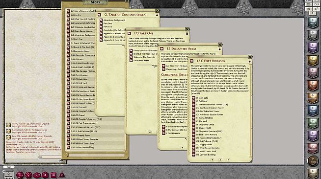Open C2 Drill Yard in Fort Hiraksos

pyautogui.click(x=202, y=101)
